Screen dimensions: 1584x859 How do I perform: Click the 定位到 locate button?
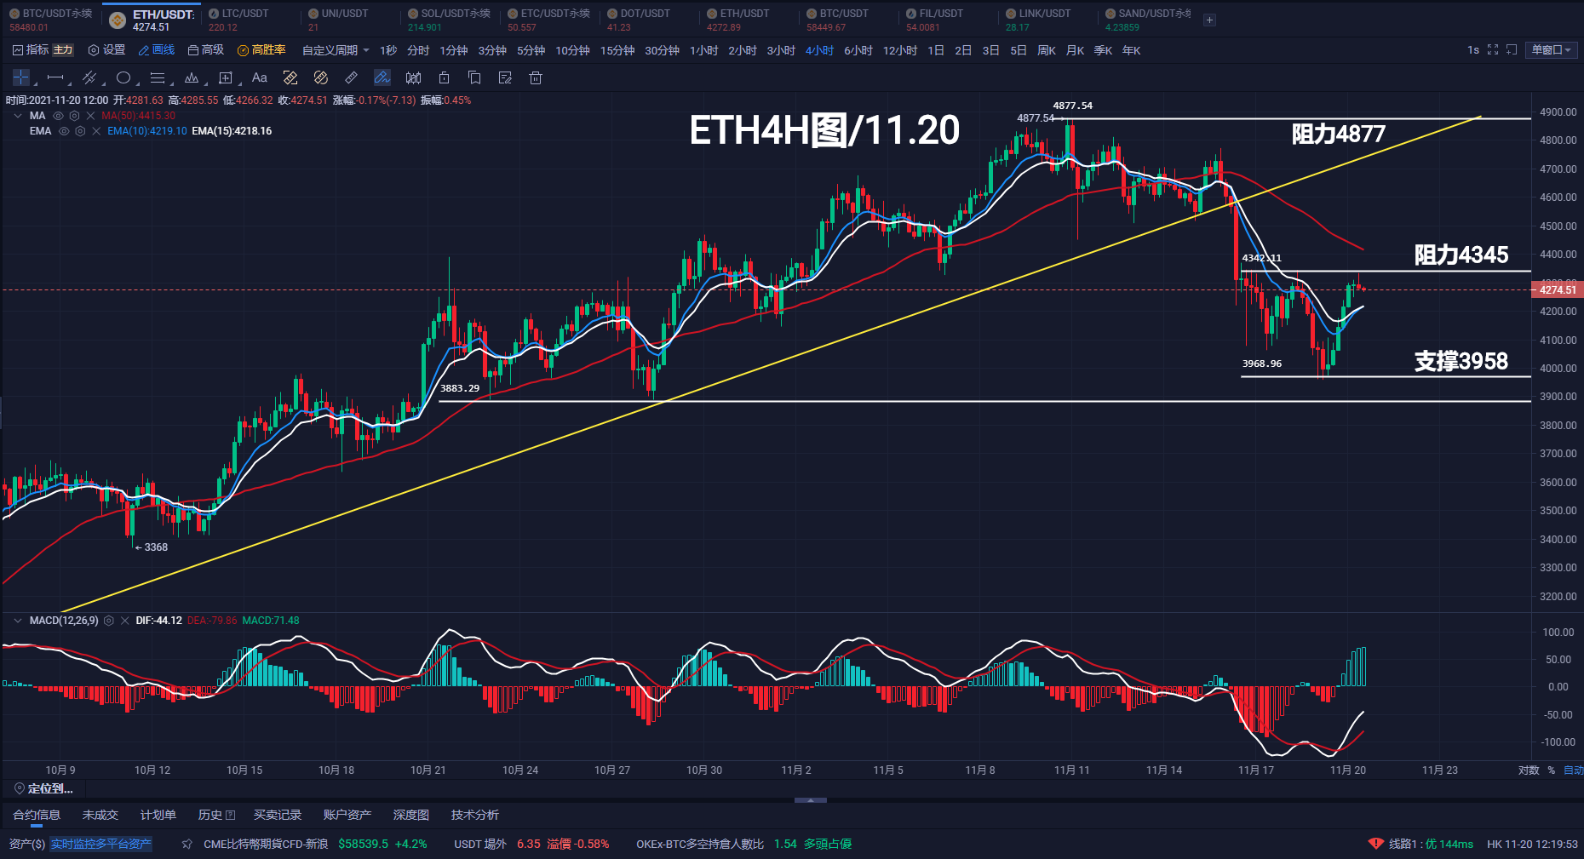coord(44,788)
